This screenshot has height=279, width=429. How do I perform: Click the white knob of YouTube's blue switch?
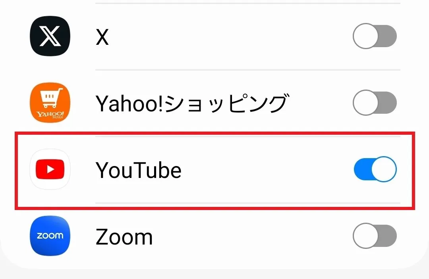pos(384,169)
